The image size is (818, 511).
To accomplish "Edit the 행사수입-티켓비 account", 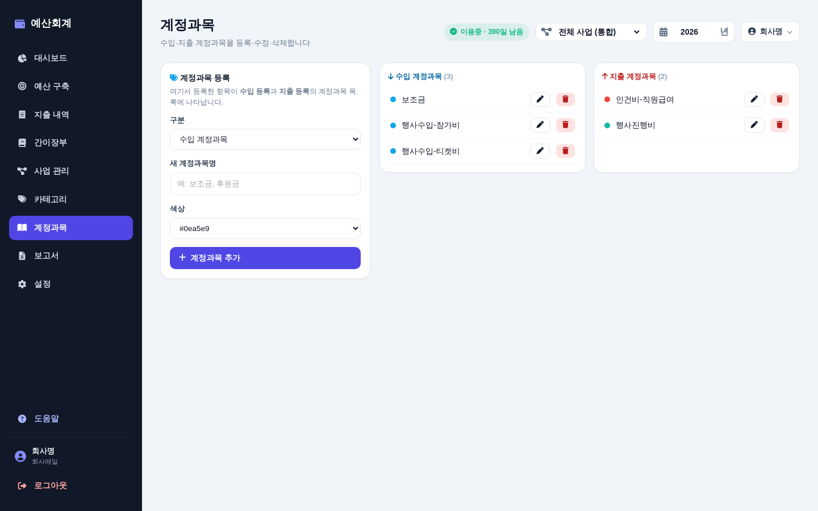I will pyautogui.click(x=540, y=151).
